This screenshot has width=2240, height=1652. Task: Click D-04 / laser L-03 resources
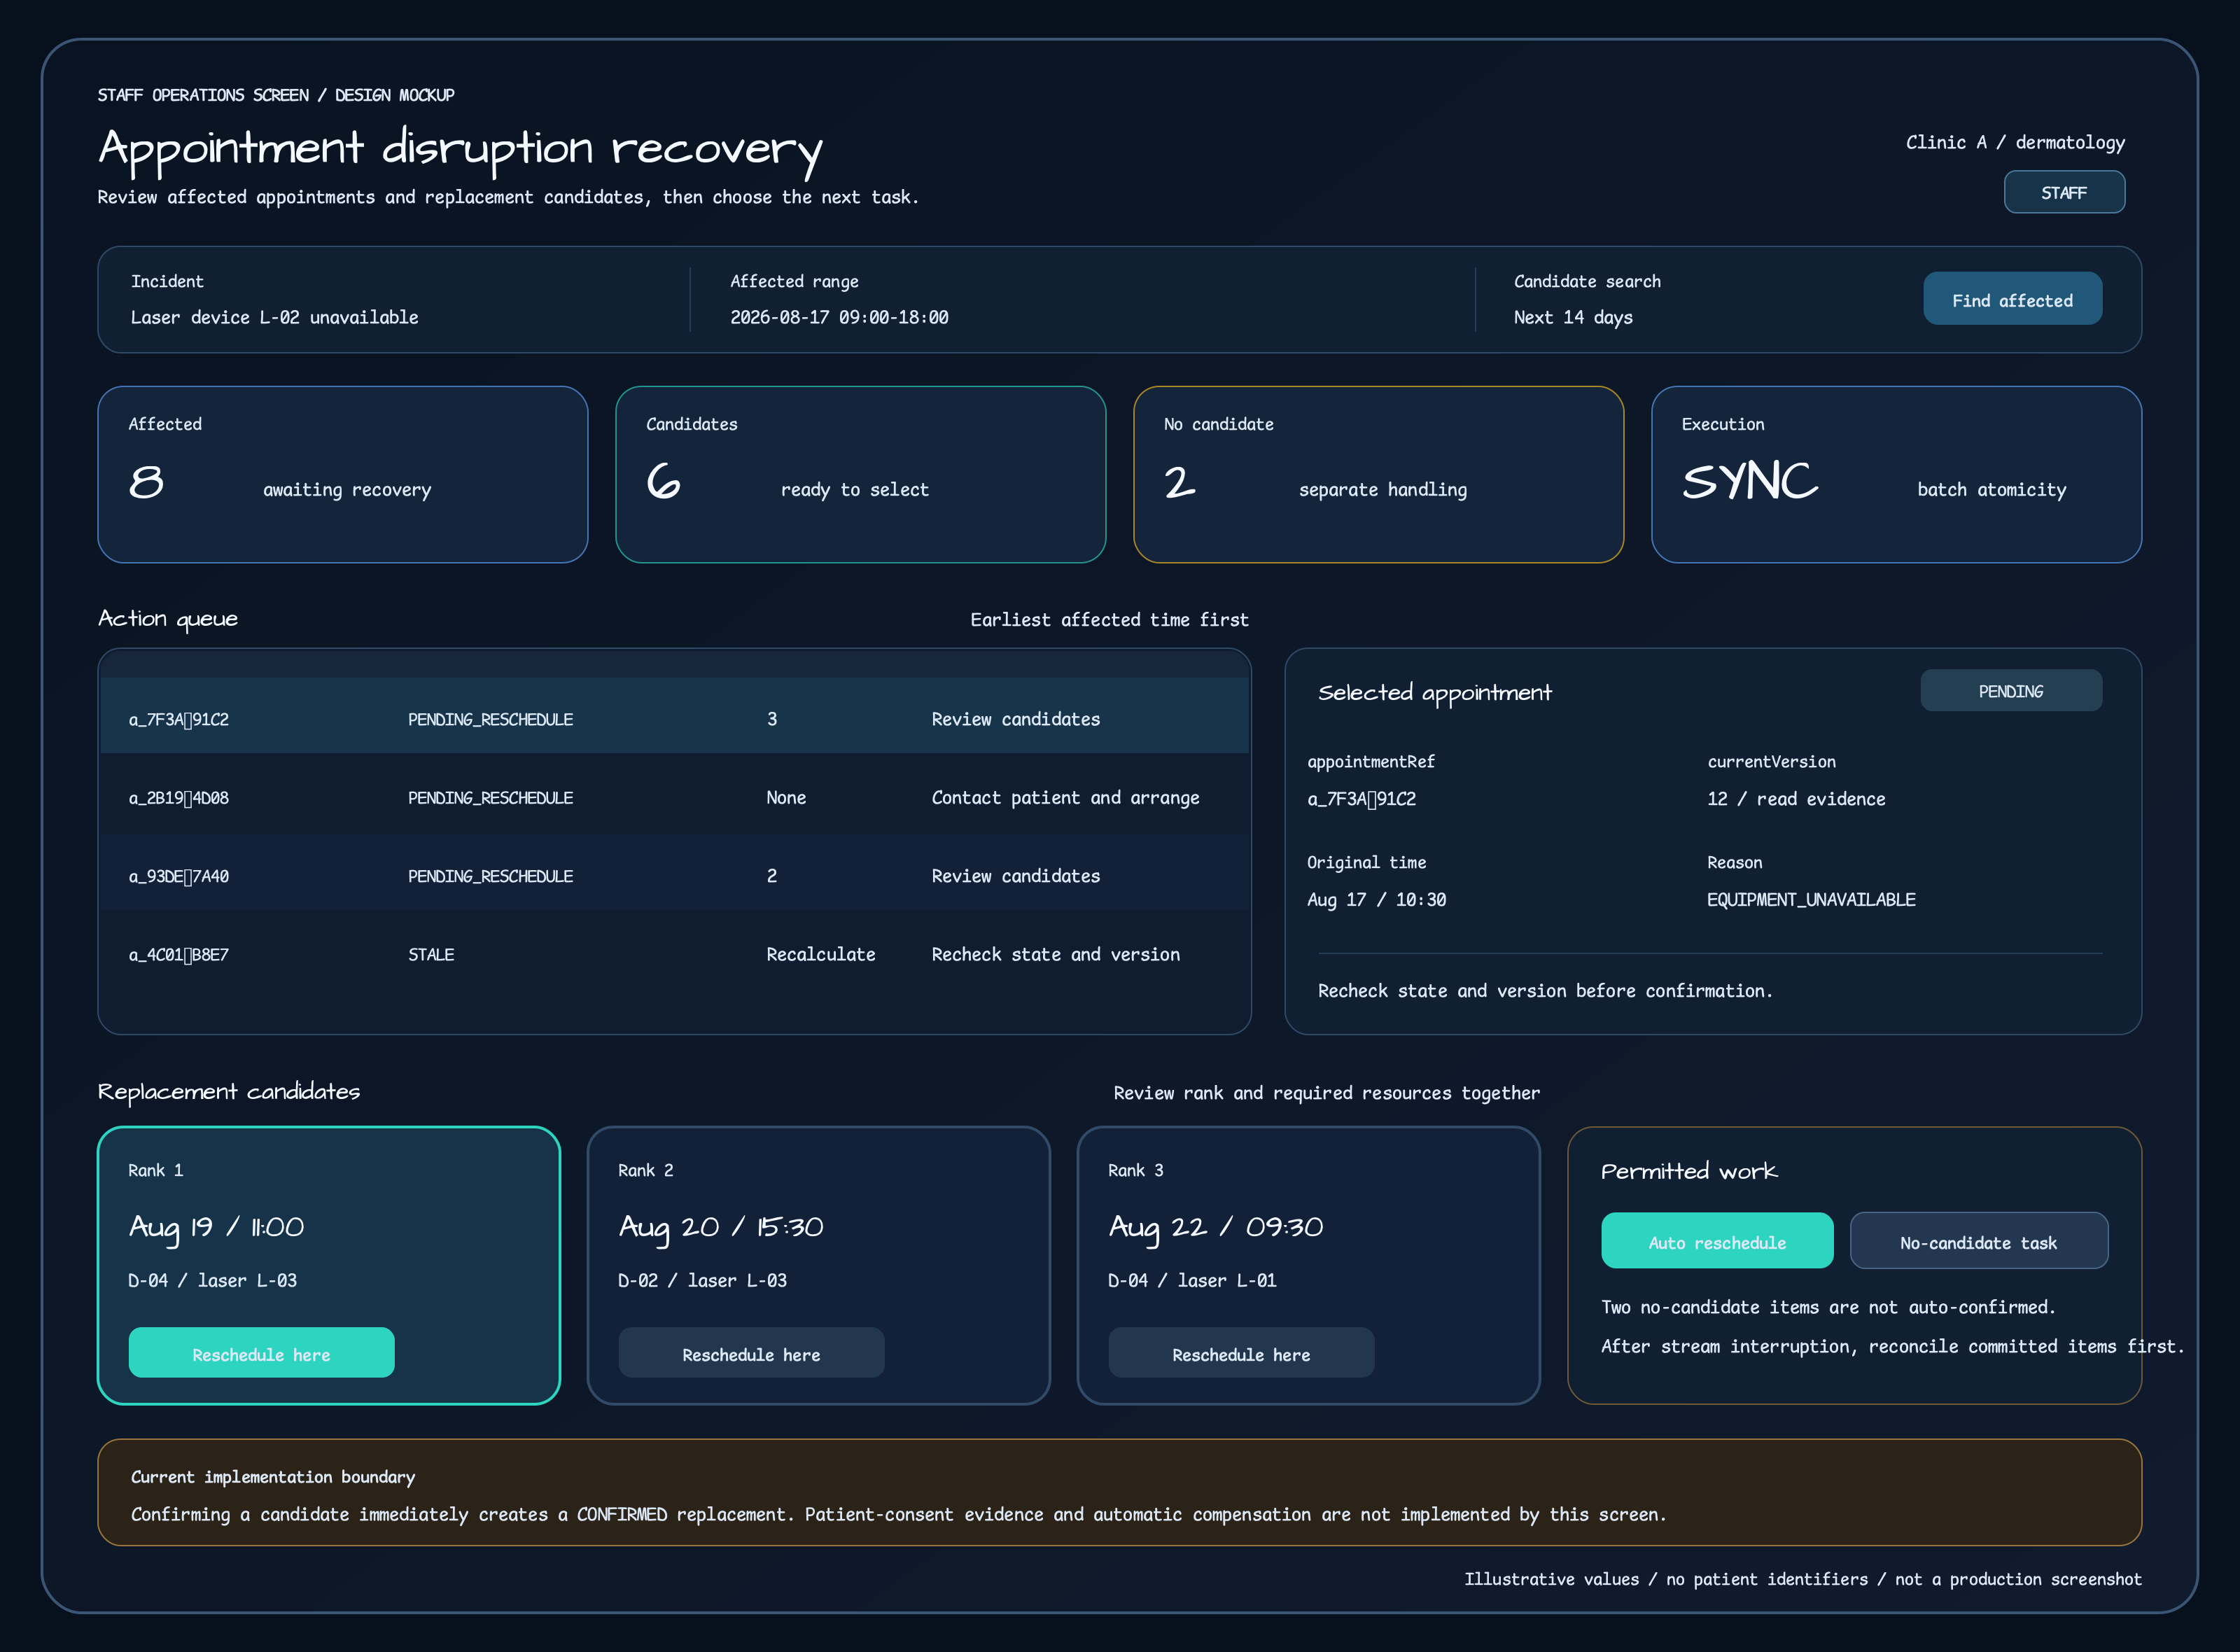point(212,1280)
